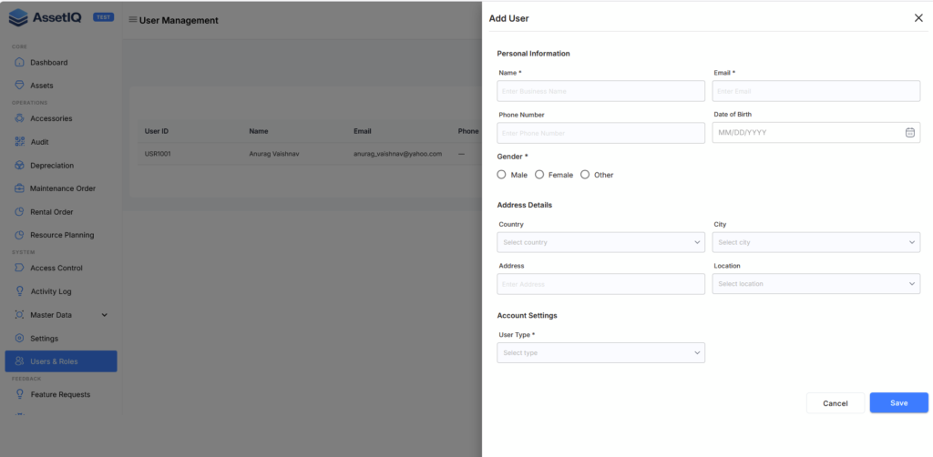
Task: Focus the Name input field
Action: tap(601, 92)
